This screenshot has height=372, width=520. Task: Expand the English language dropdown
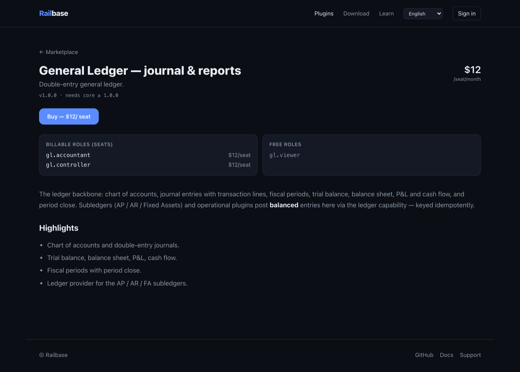(423, 14)
